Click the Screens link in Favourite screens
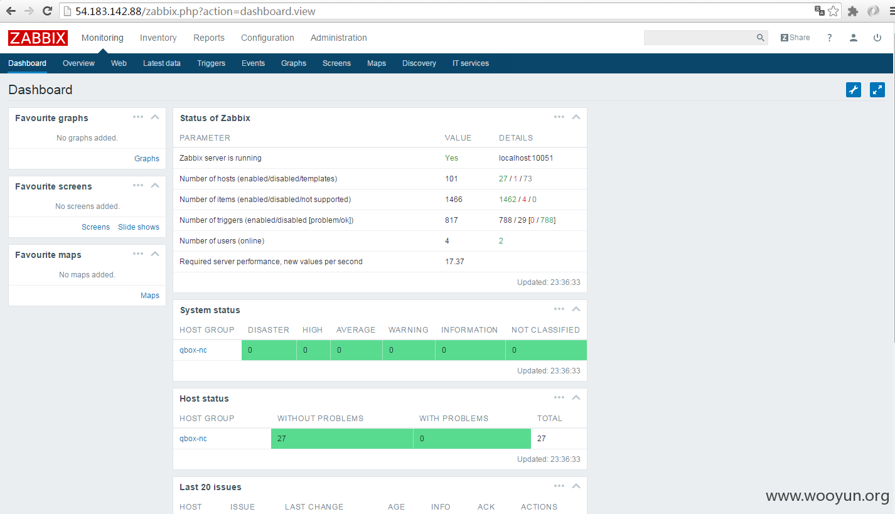895x514 pixels. [x=95, y=227]
